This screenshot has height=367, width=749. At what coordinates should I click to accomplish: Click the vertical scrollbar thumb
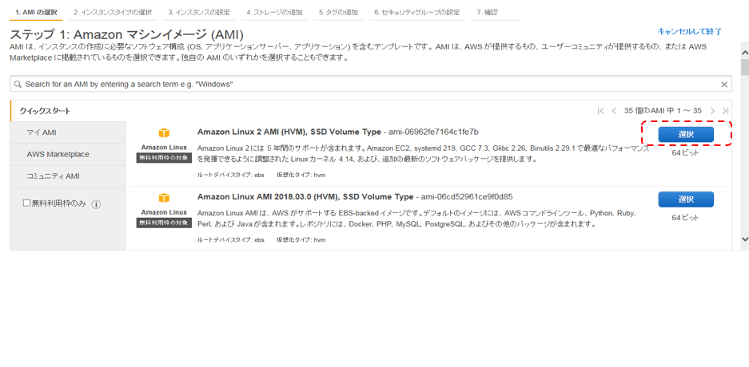click(x=745, y=67)
